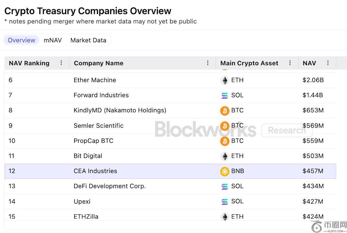347x233 pixels.
Task: Select the $457M NAV cell
Action: click(x=313, y=171)
